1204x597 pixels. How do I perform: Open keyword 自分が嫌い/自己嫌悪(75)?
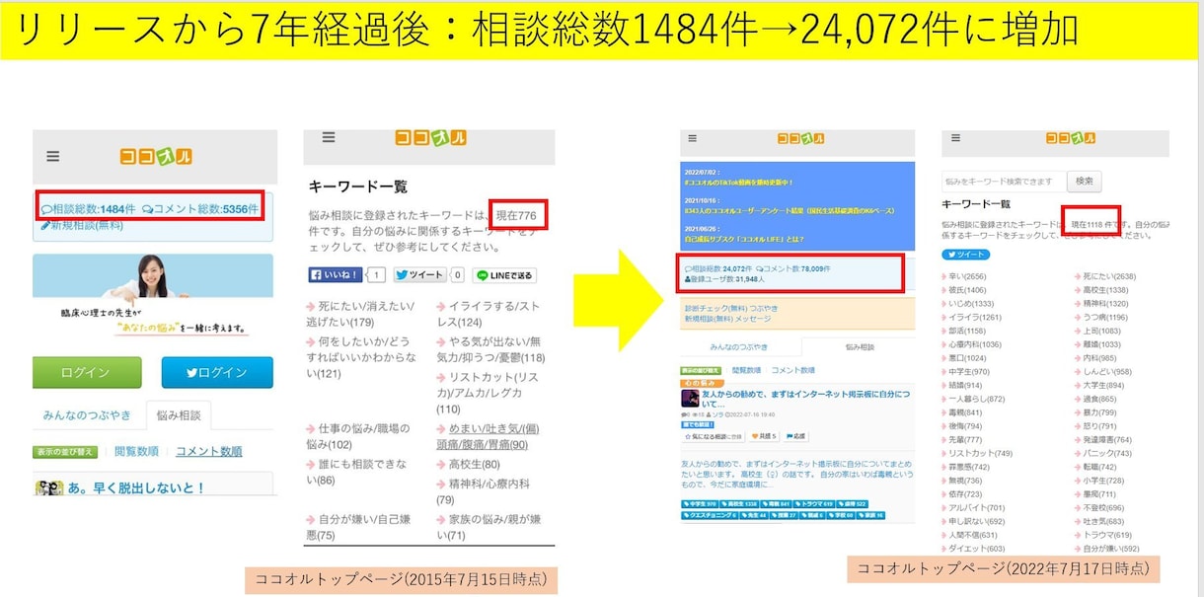point(360,526)
